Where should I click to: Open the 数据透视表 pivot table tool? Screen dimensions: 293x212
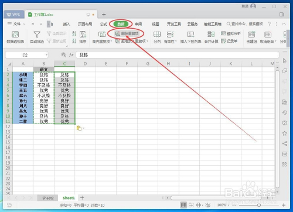tap(15, 37)
